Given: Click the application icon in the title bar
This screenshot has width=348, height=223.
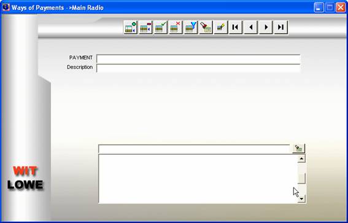Looking at the screenshot, I should (x=6, y=7).
